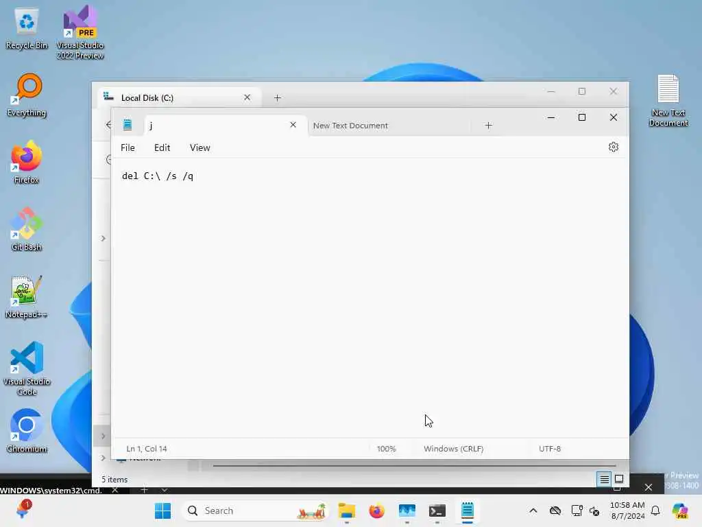
Task: Close the Local Disk (C:) Explorer tab
Action: (247, 97)
